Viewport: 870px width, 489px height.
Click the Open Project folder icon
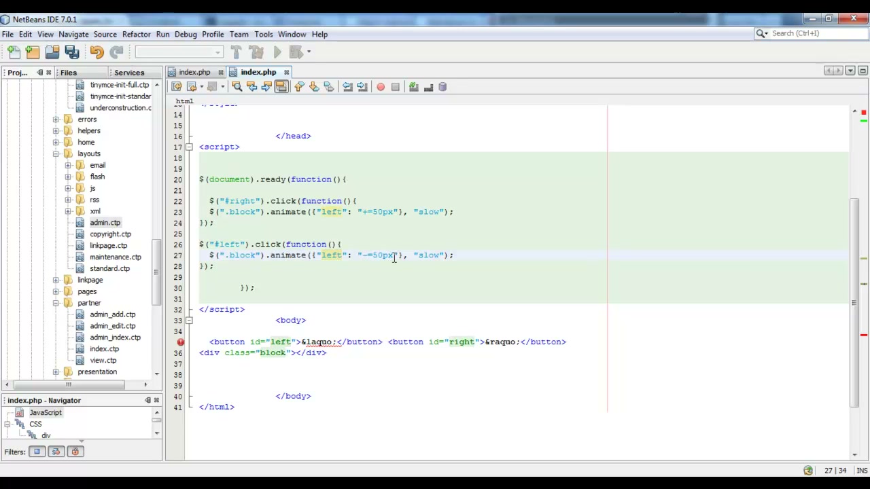pos(52,52)
